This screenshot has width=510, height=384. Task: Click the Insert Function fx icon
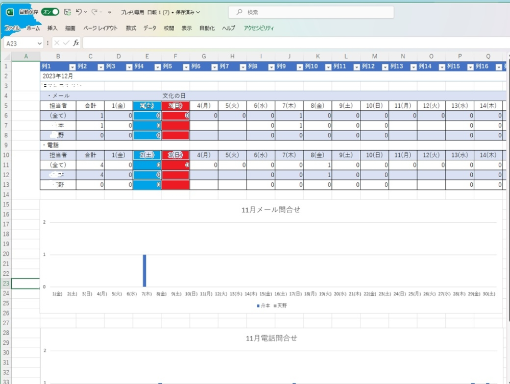click(76, 43)
